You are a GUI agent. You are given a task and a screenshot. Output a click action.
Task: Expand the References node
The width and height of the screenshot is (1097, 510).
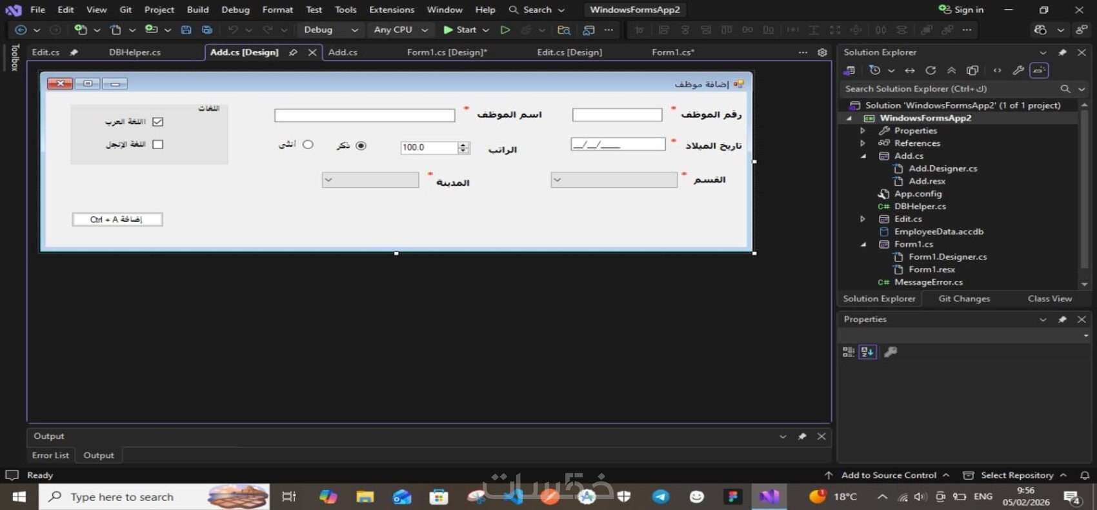pyautogui.click(x=863, y=143)
